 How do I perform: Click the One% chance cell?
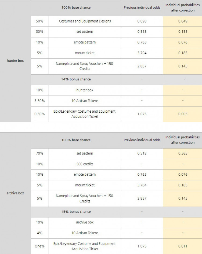[x=39, y=246]
